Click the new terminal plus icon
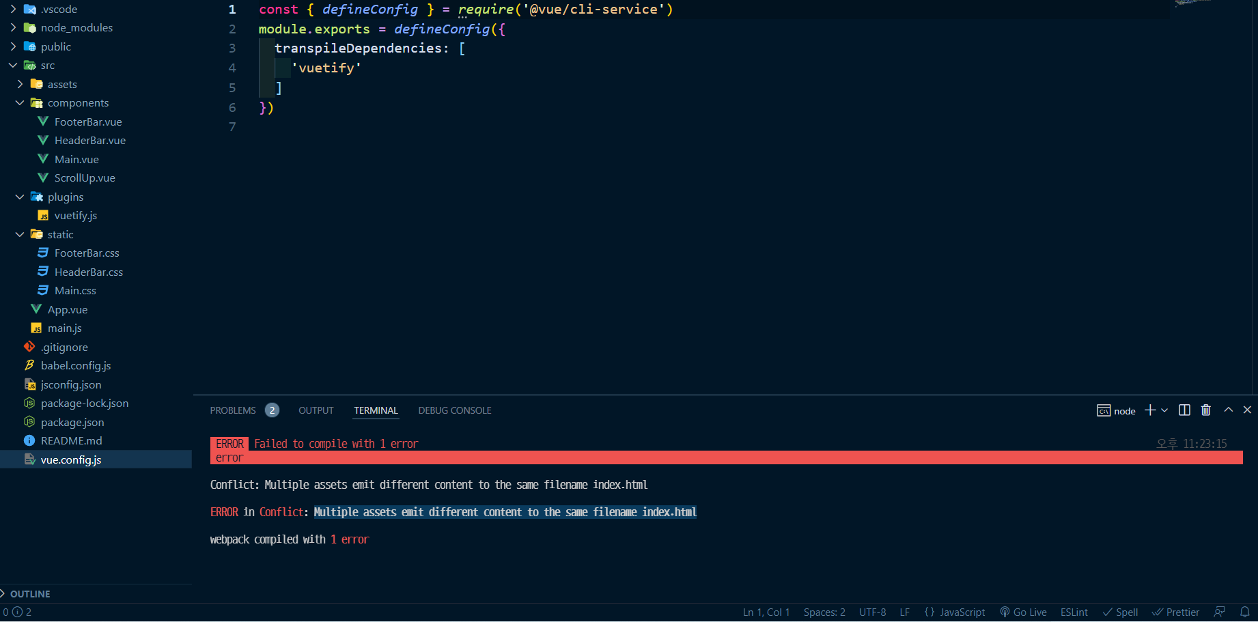This screenshot has width=1258, height=622. point(1150,410)
